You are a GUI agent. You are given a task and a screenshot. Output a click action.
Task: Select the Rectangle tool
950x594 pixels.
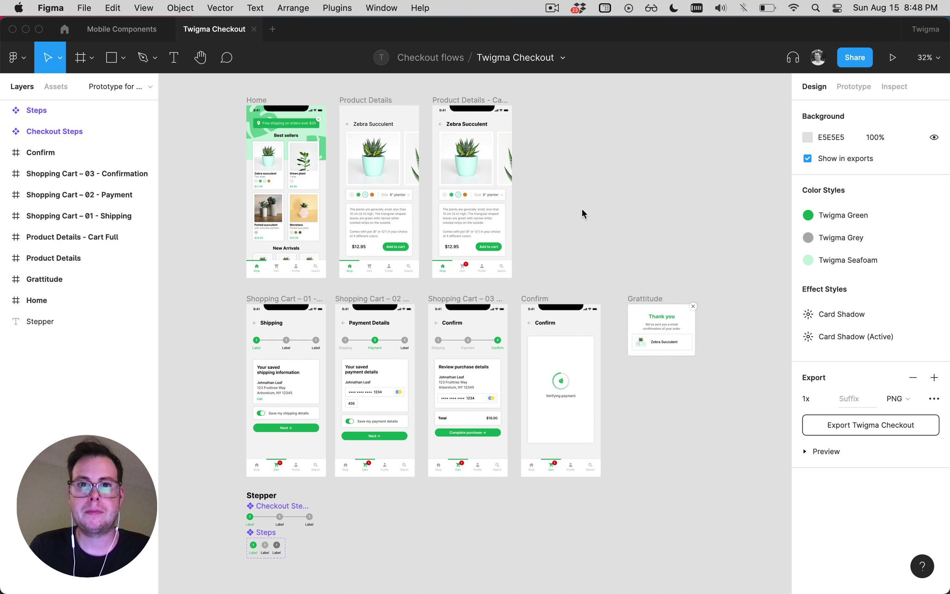111,57
